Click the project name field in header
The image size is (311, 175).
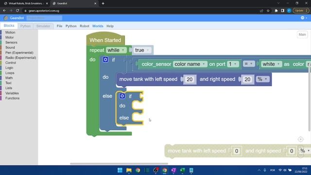tap(44, 18)
